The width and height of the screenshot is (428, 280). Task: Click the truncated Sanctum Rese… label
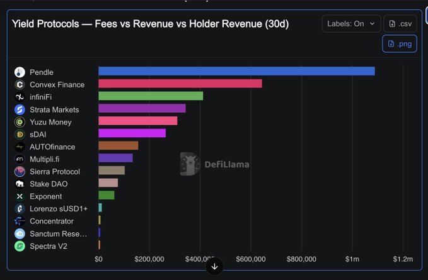click(59, 233)
